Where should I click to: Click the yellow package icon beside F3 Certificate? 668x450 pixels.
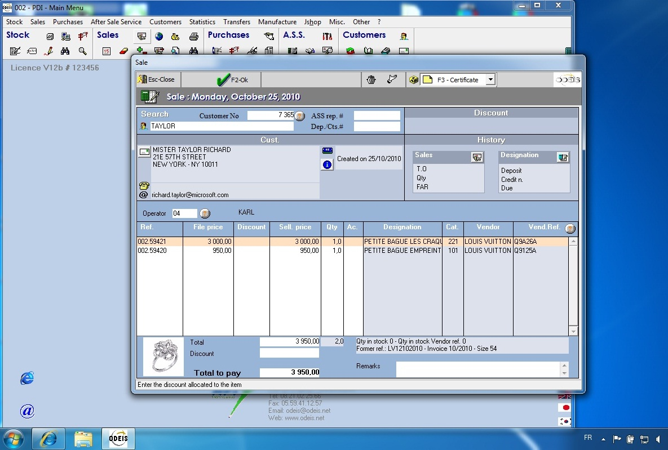click(x=413, y=79)
